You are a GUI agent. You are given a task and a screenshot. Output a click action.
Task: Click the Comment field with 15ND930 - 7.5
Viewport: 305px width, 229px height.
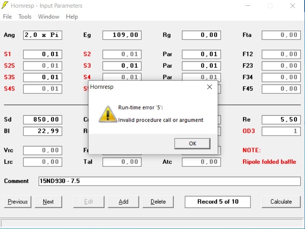tap(169, 181)
